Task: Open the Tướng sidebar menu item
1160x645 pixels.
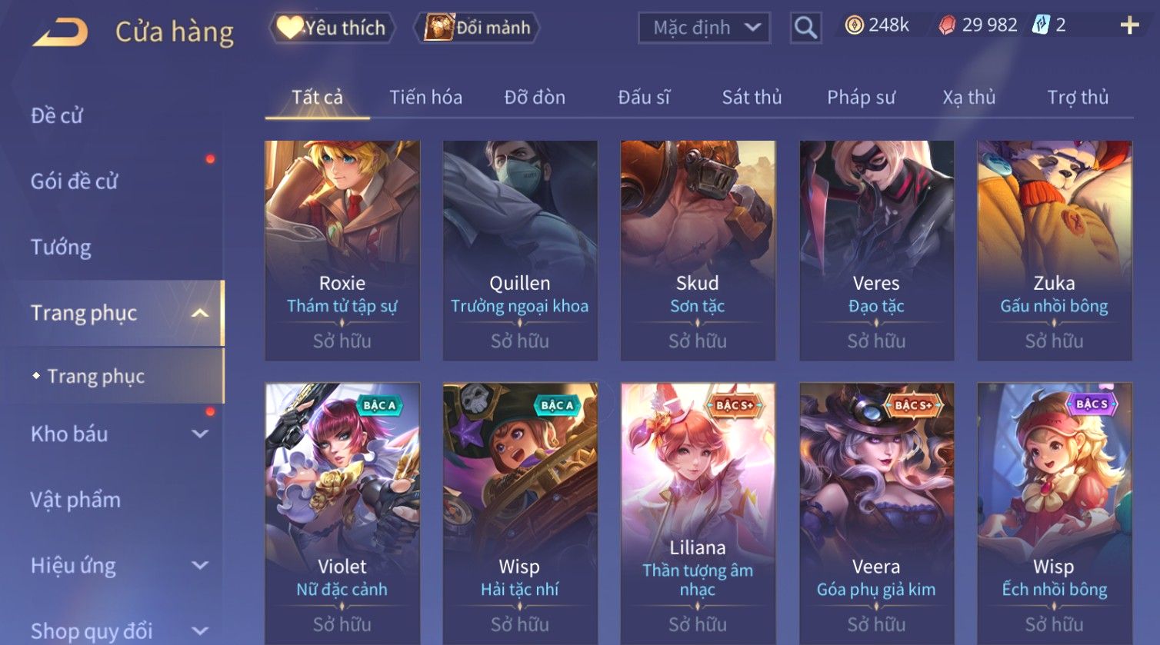Action: (x=61, y=247)
